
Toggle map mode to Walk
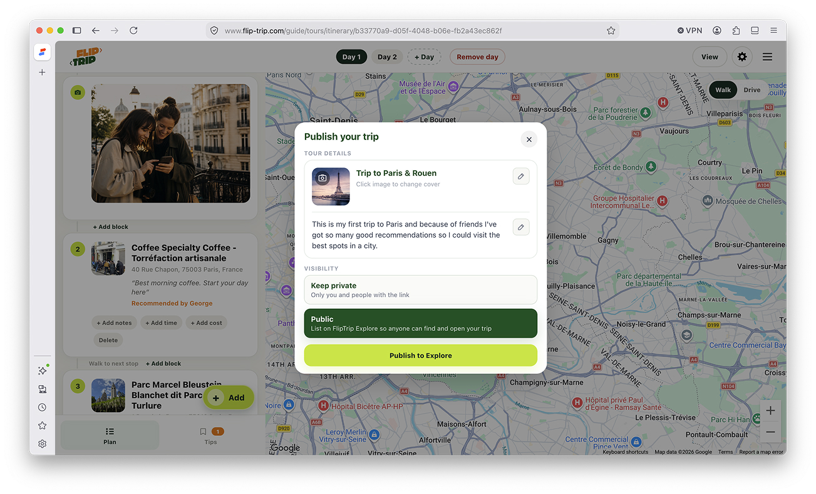coord(723,89)
